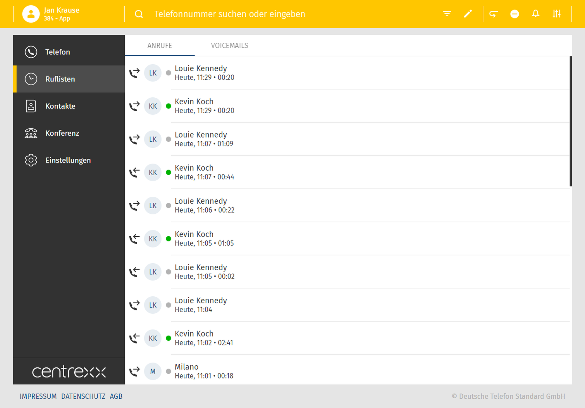Toggle the do-not-disturb icon
585x408 pixels.
515,14
